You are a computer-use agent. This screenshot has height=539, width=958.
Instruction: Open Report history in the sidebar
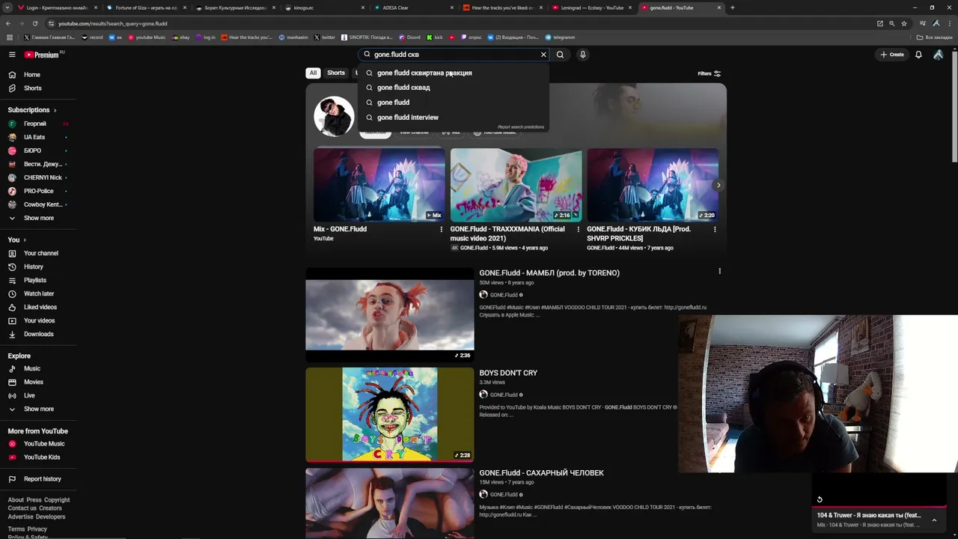[x=37, y=479]
